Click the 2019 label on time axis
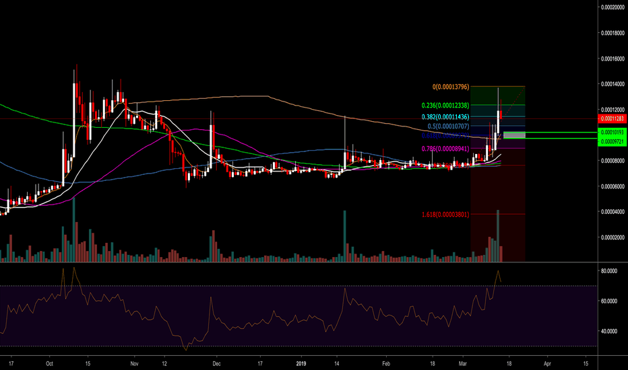Viewport: 628px width, 370px height. coord(301,363)
